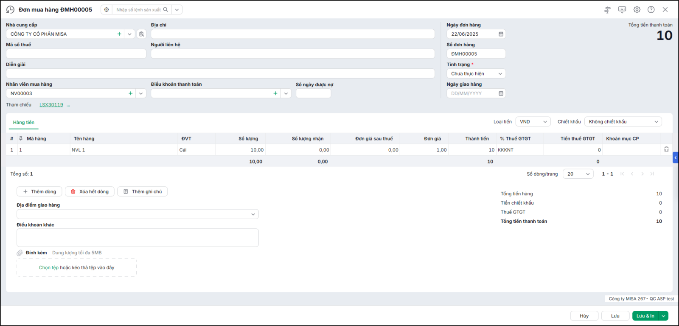
Task: Click the Lưu & In button
Action: pos(645,316)
